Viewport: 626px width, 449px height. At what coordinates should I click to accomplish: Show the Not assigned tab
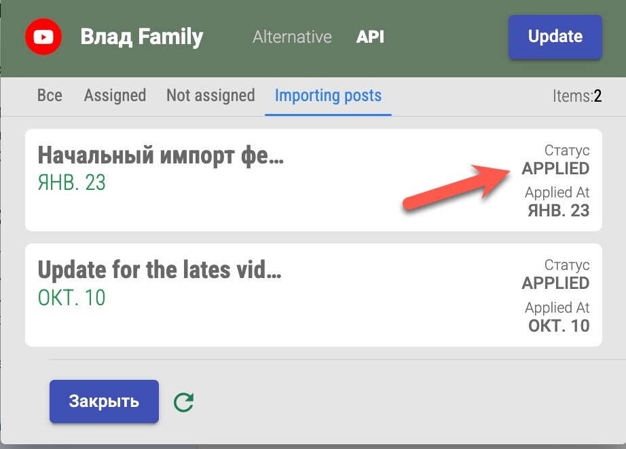210,96
